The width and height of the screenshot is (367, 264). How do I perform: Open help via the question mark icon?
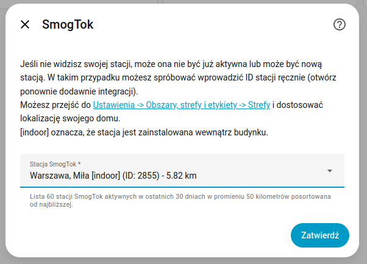coord(340,24)
